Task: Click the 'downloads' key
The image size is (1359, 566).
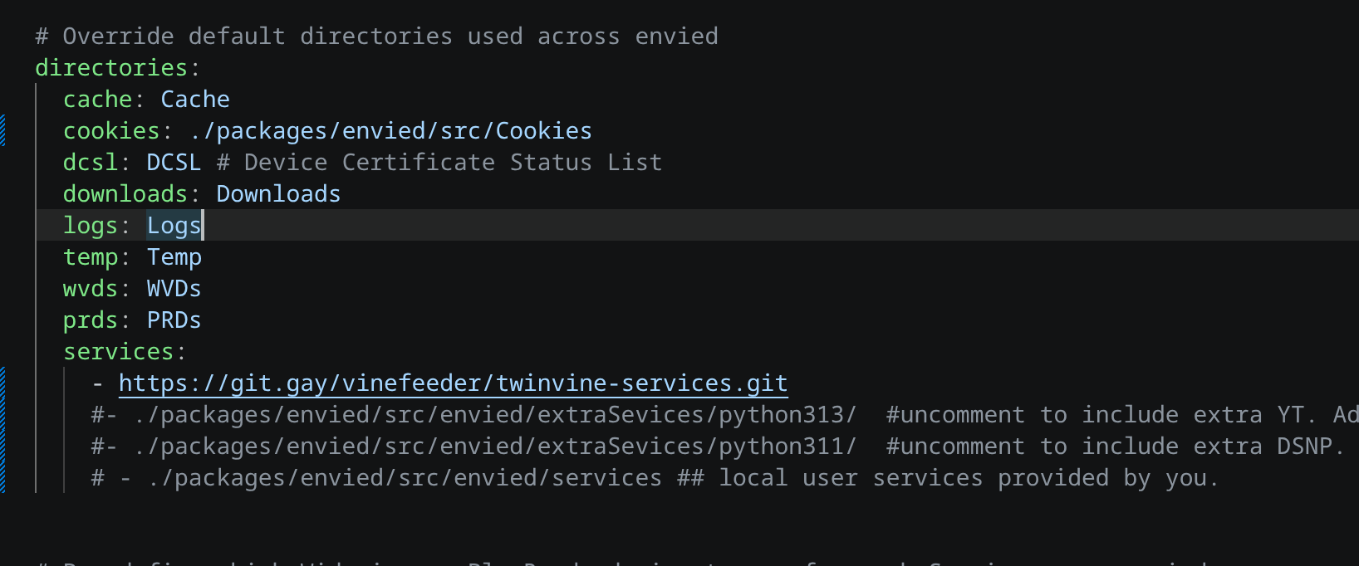Action: point(125,194)
